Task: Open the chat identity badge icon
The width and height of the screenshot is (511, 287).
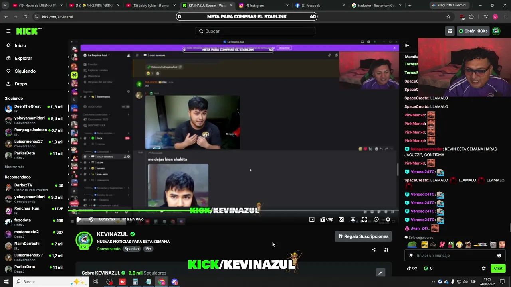Action: pyautogui.click(x=410, y=256)
